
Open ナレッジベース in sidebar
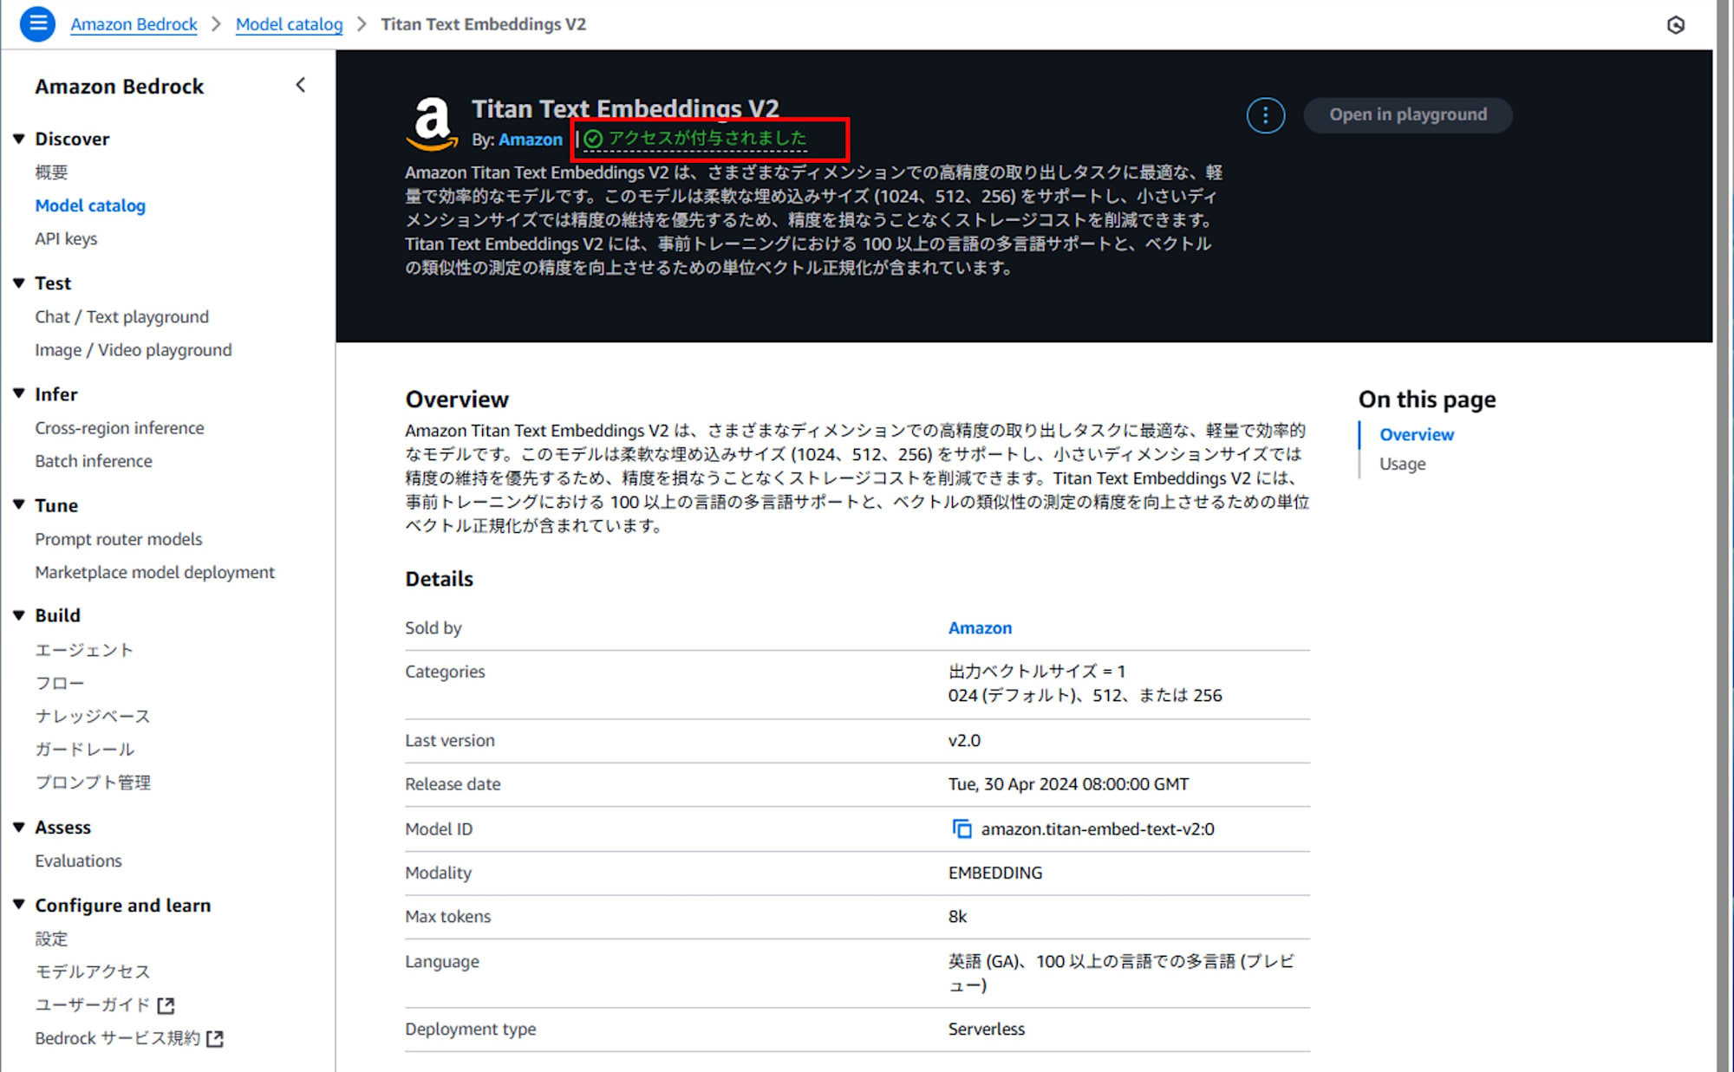coord(93,716)
